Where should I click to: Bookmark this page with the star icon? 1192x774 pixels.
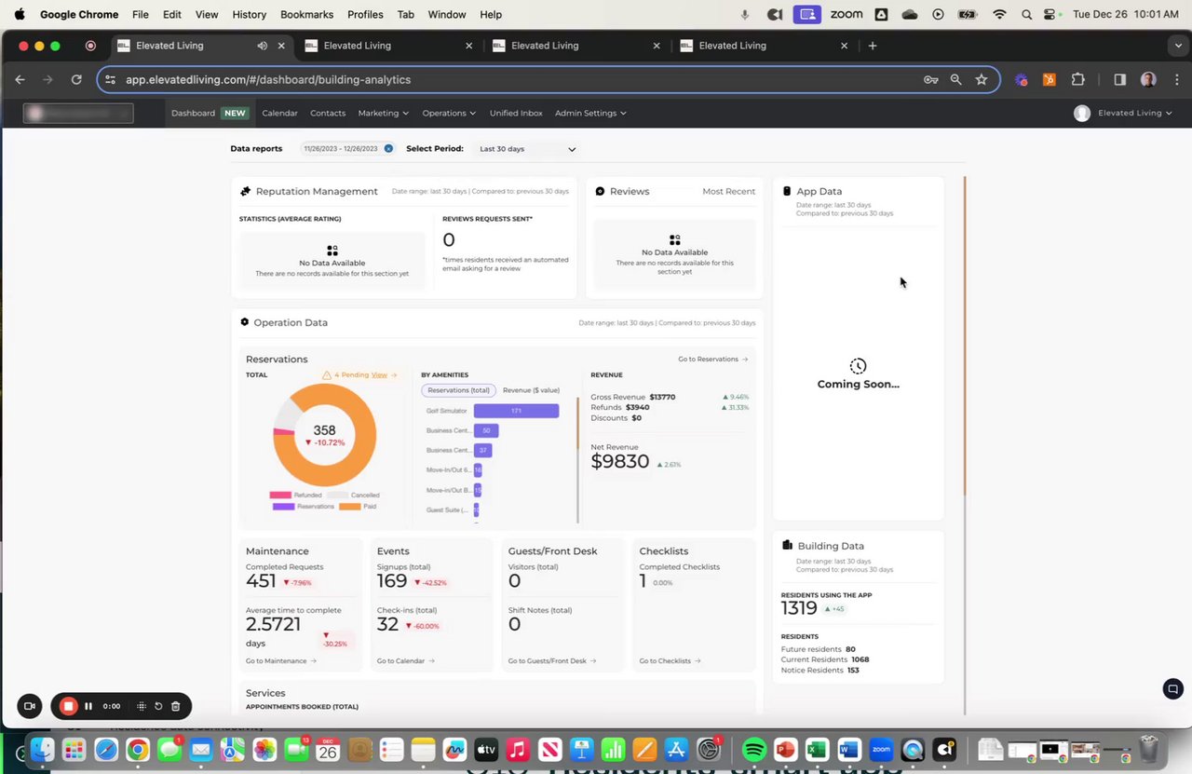pyautogui.click(x=981, y=80)
